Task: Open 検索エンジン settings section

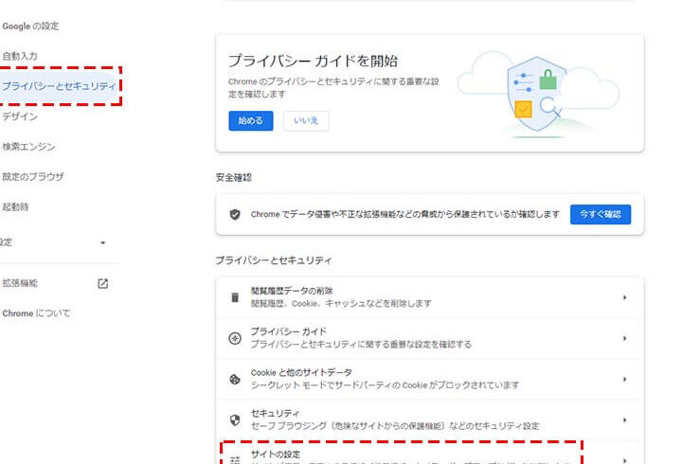Action: click(28, 147)
